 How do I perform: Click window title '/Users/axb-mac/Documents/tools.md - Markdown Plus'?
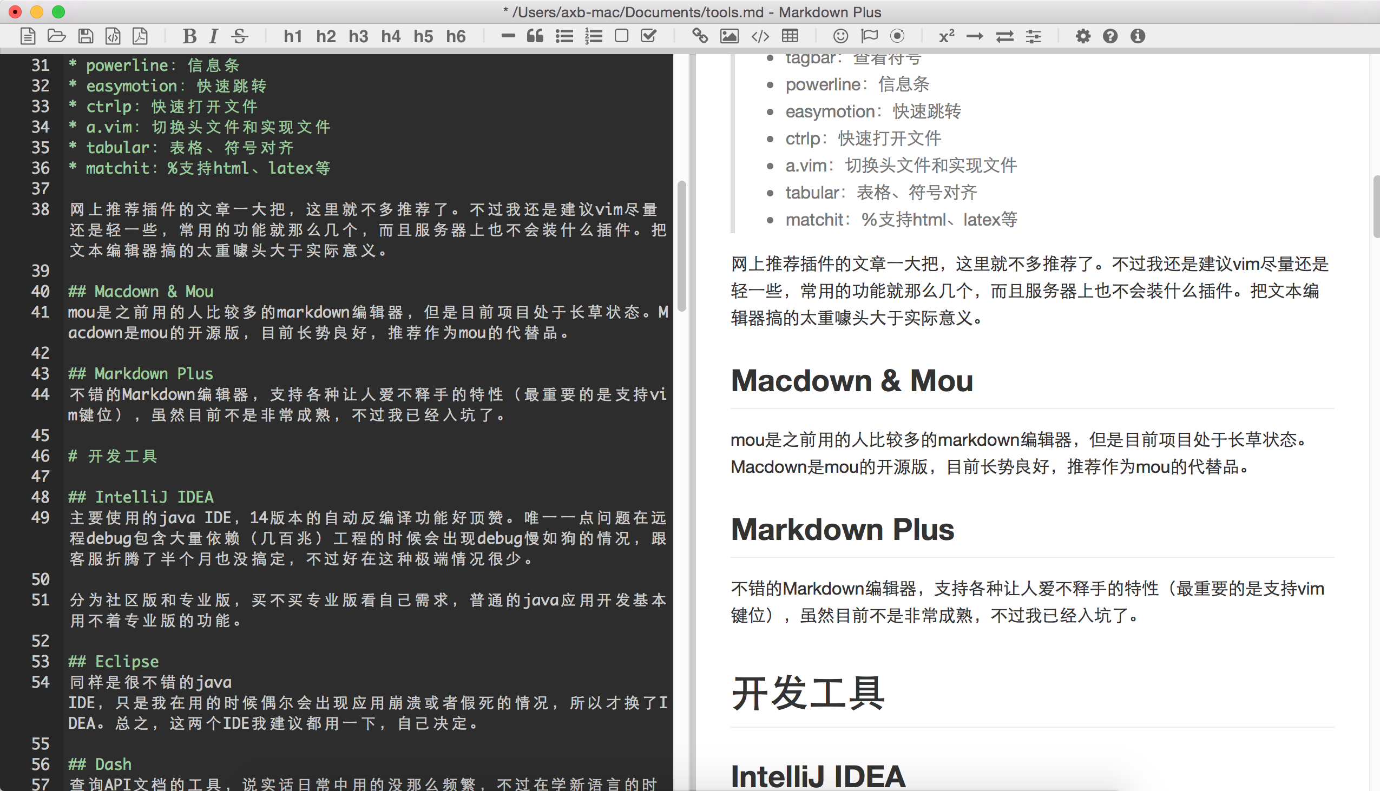pyautogui.click(x=696, y=12)
